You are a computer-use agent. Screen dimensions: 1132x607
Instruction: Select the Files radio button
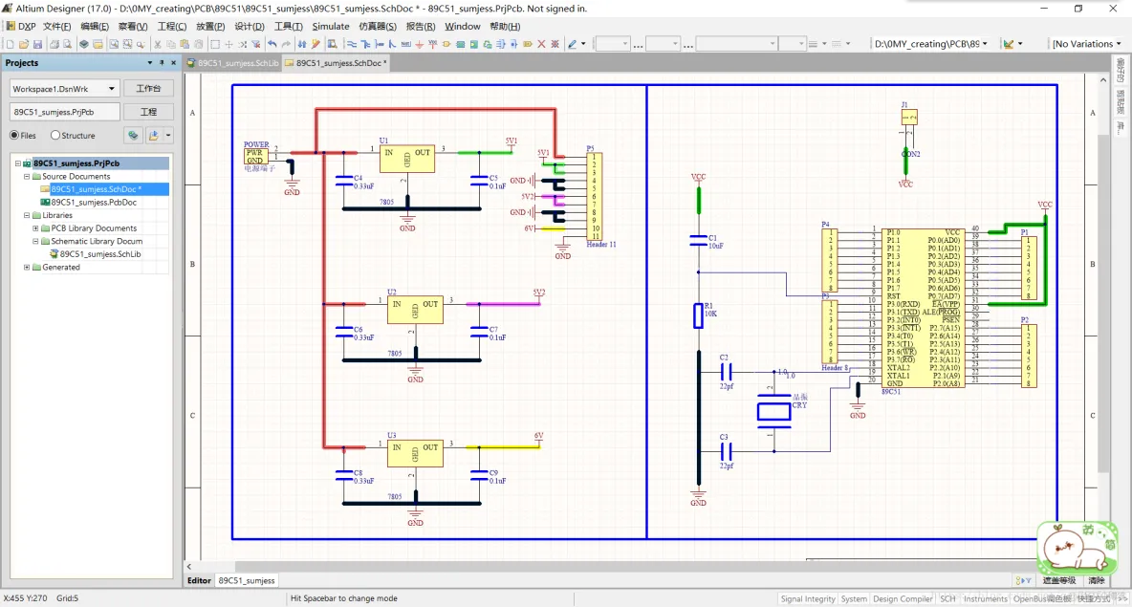click(14, 135)
